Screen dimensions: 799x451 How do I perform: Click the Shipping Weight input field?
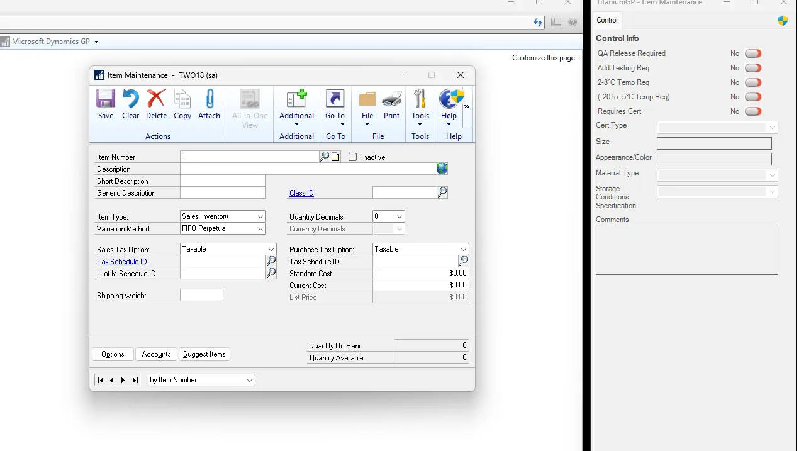pos(201,295)
